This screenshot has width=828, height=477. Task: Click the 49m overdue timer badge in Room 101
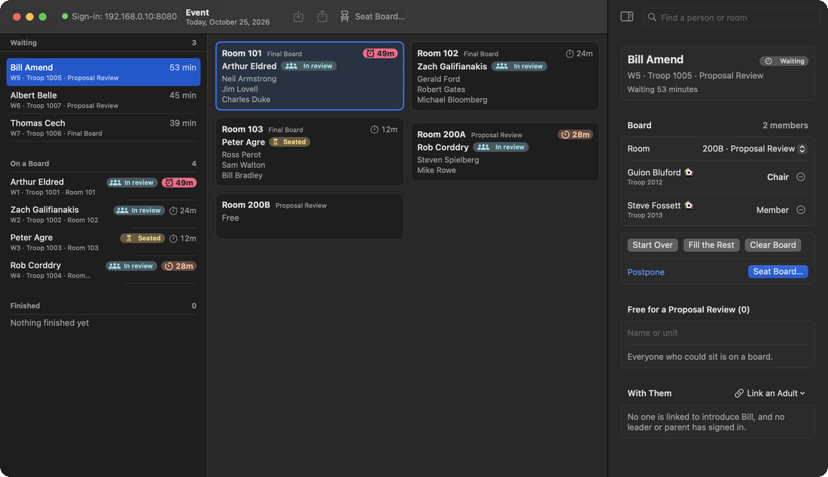pos(380,53)
